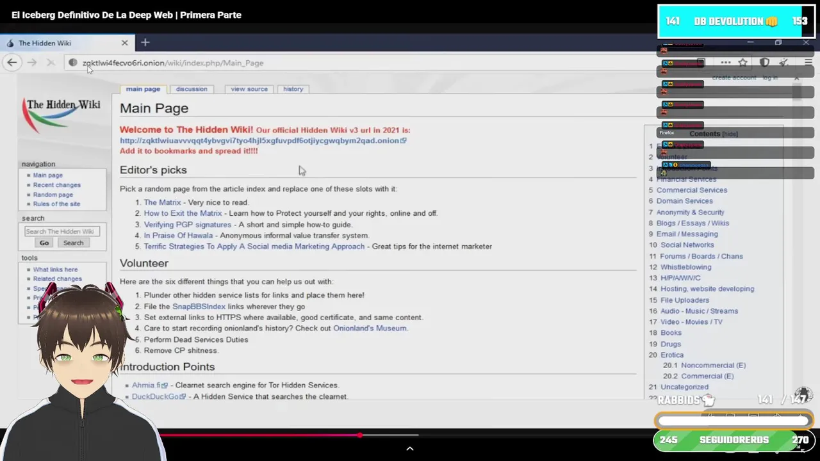
Task: Open the SnapBBSIndex link
Action: tap(199, 307)
